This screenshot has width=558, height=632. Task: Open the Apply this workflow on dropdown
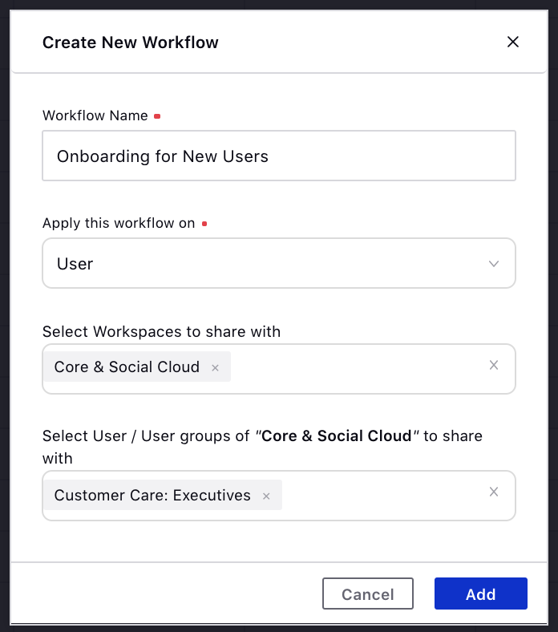coord(279,263)
